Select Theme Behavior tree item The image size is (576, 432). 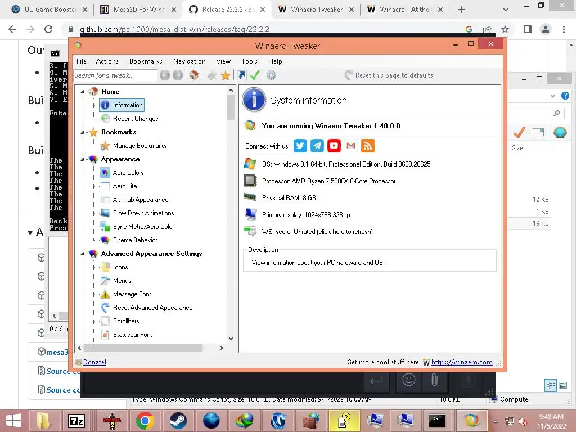coord(135,240)
